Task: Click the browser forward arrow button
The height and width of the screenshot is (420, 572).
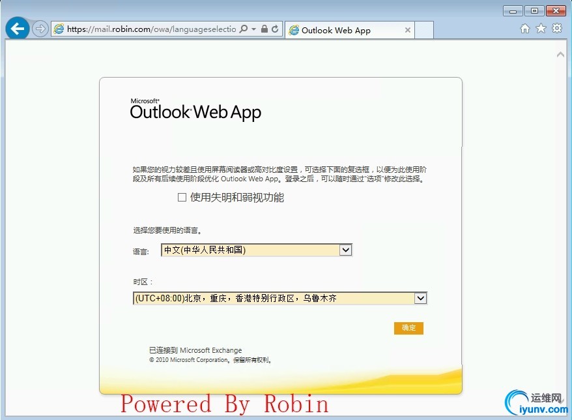Action: (40, 29)
